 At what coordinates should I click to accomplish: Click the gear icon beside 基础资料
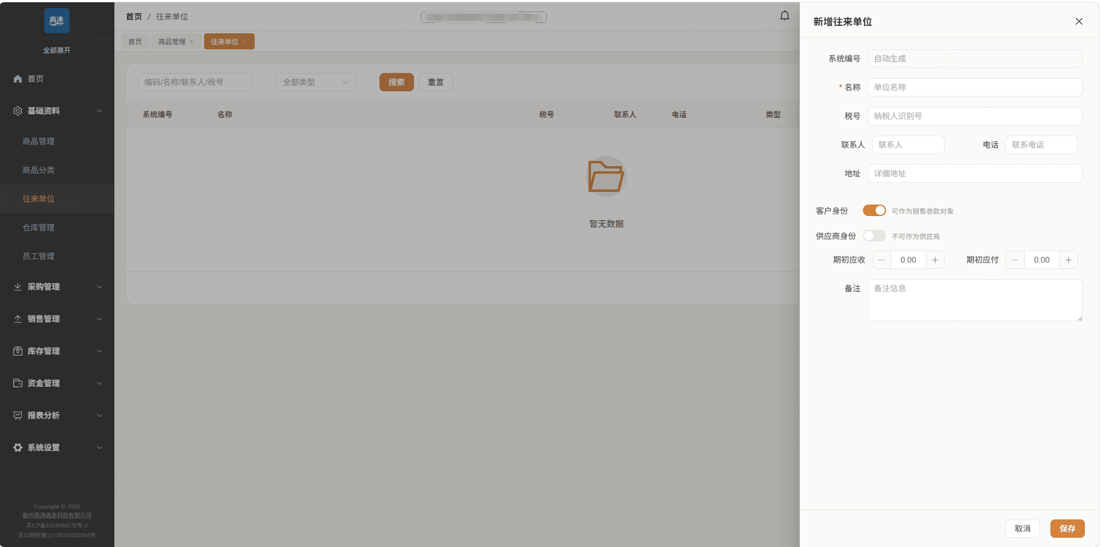click(18, 111)
